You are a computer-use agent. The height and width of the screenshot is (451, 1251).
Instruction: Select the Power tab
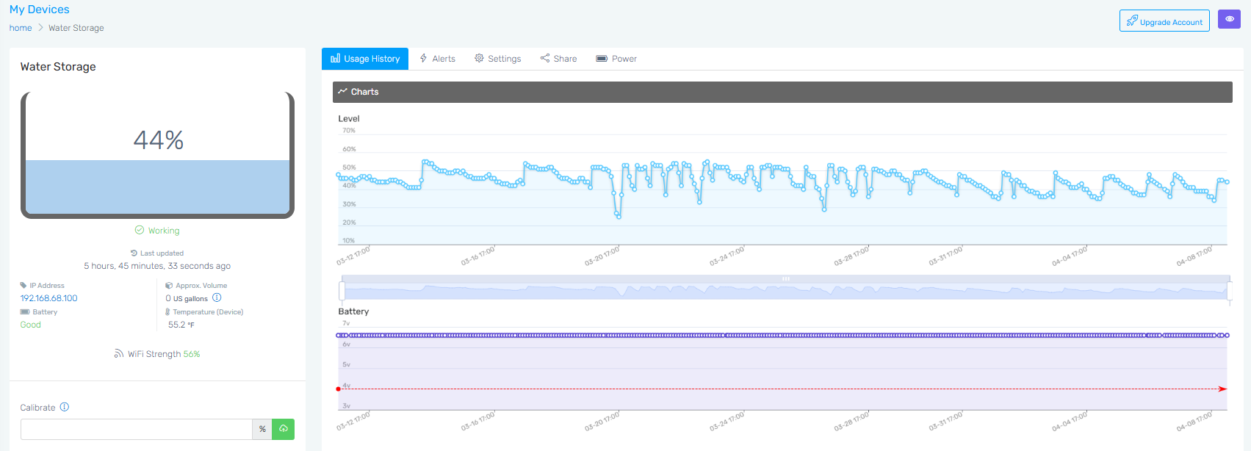coord(616,59)
